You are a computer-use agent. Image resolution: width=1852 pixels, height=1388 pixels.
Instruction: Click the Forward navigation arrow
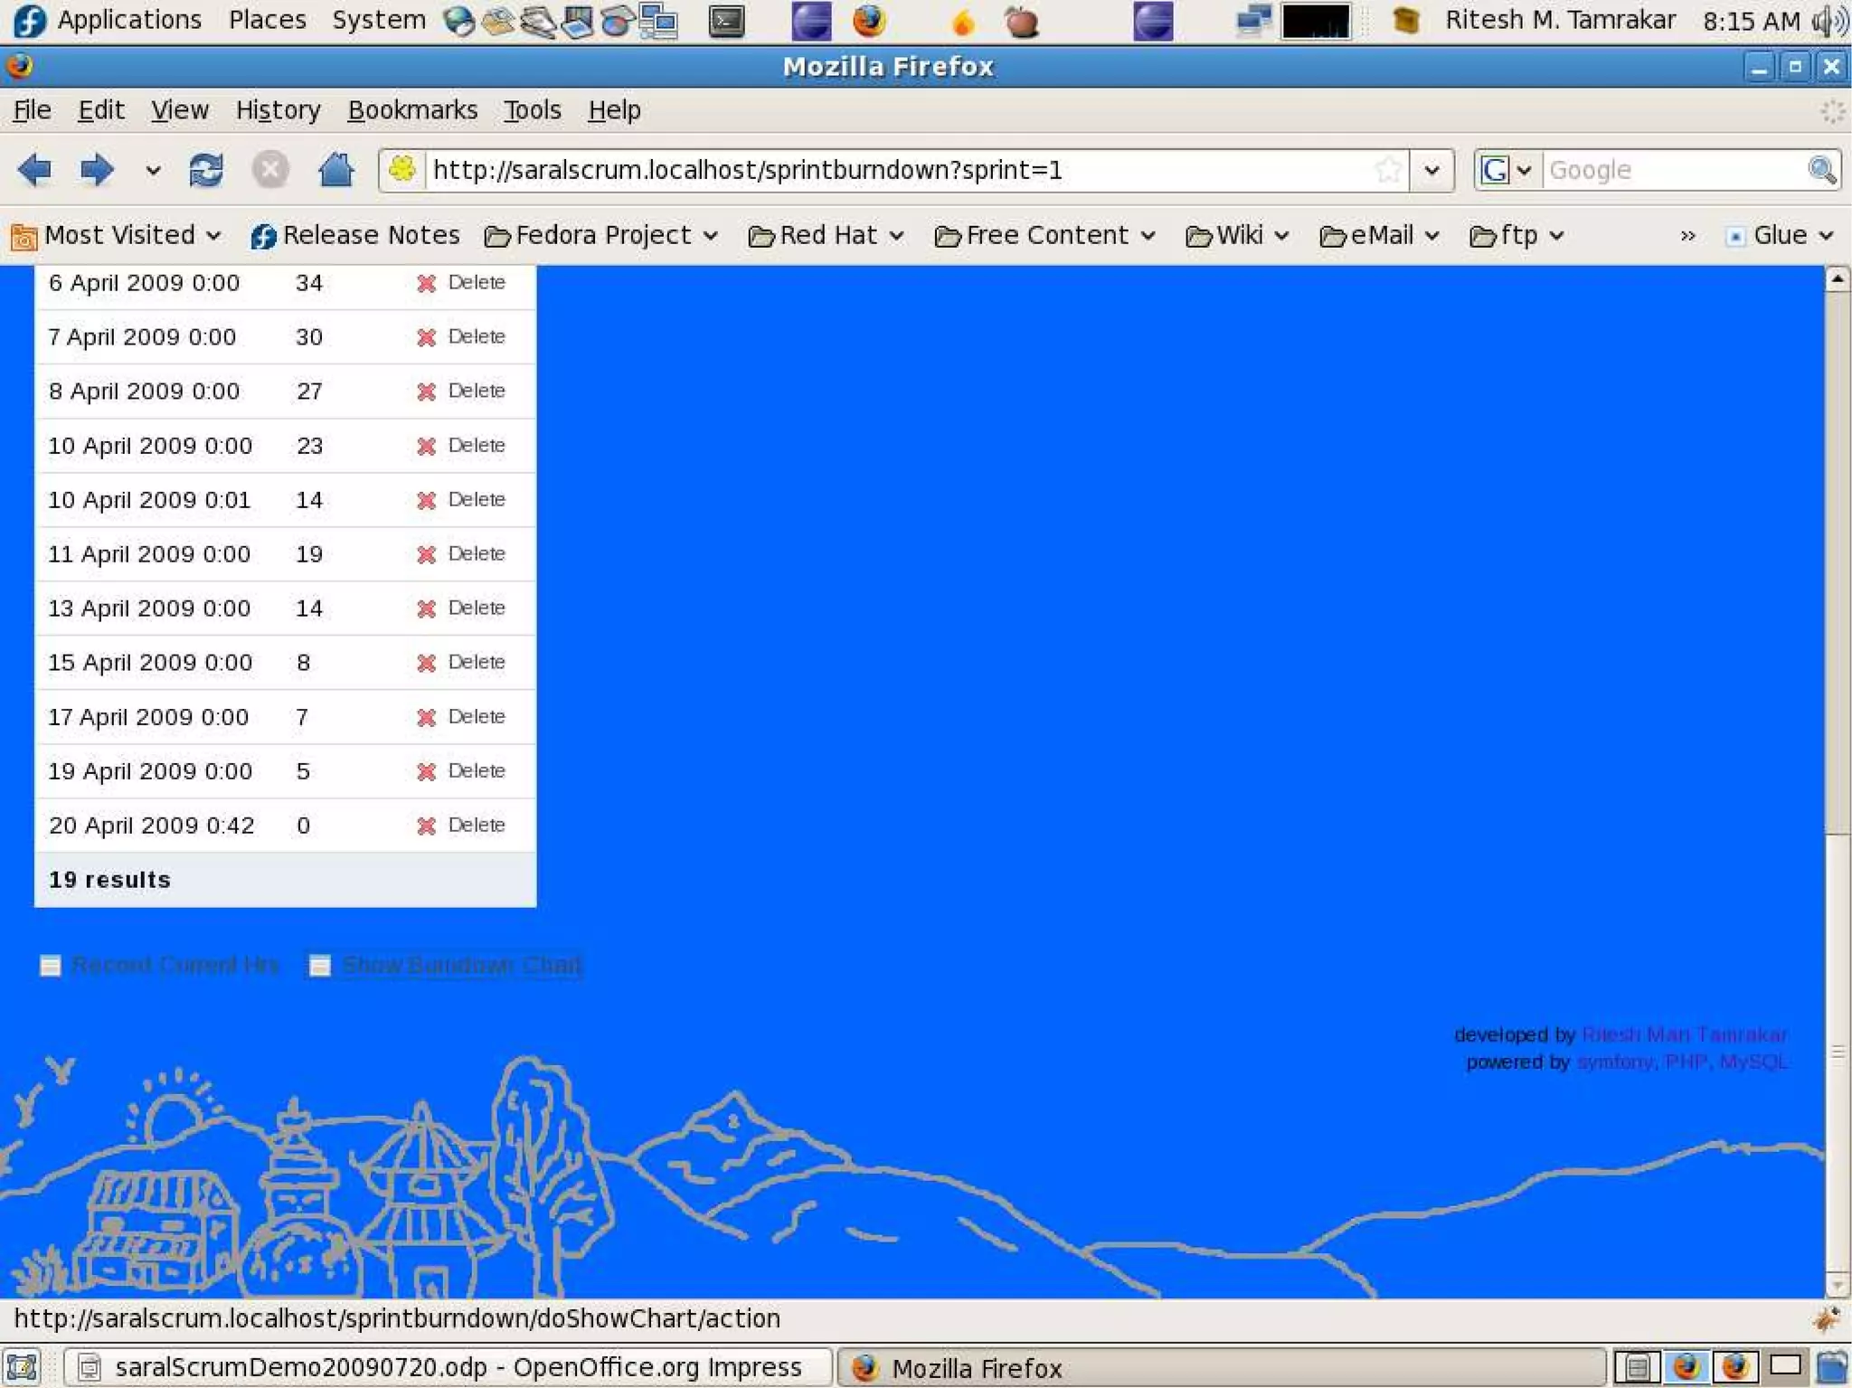coord(97,169)
